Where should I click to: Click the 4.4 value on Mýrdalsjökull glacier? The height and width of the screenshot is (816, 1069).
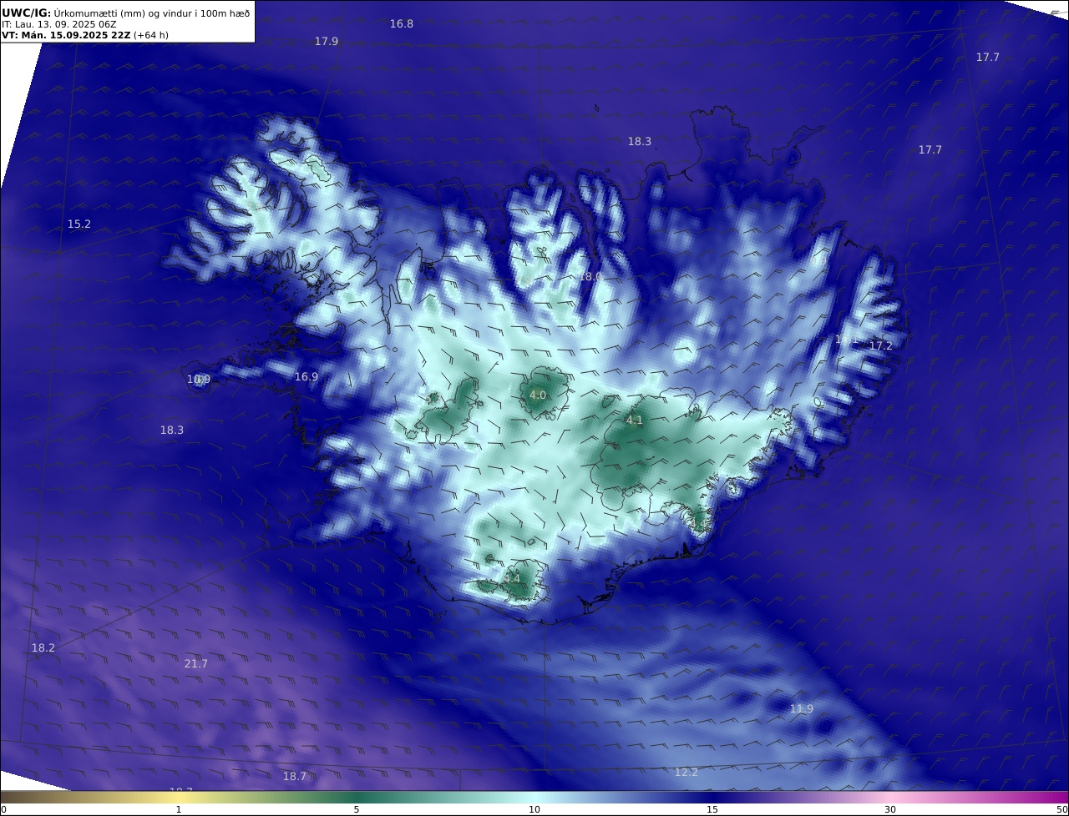[512, 578]
